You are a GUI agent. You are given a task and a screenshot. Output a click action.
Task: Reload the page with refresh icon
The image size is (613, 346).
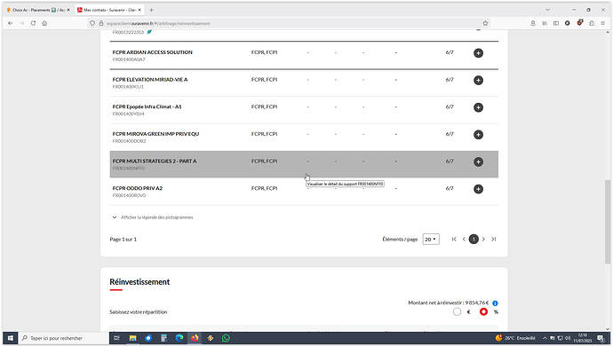[33, 23]
